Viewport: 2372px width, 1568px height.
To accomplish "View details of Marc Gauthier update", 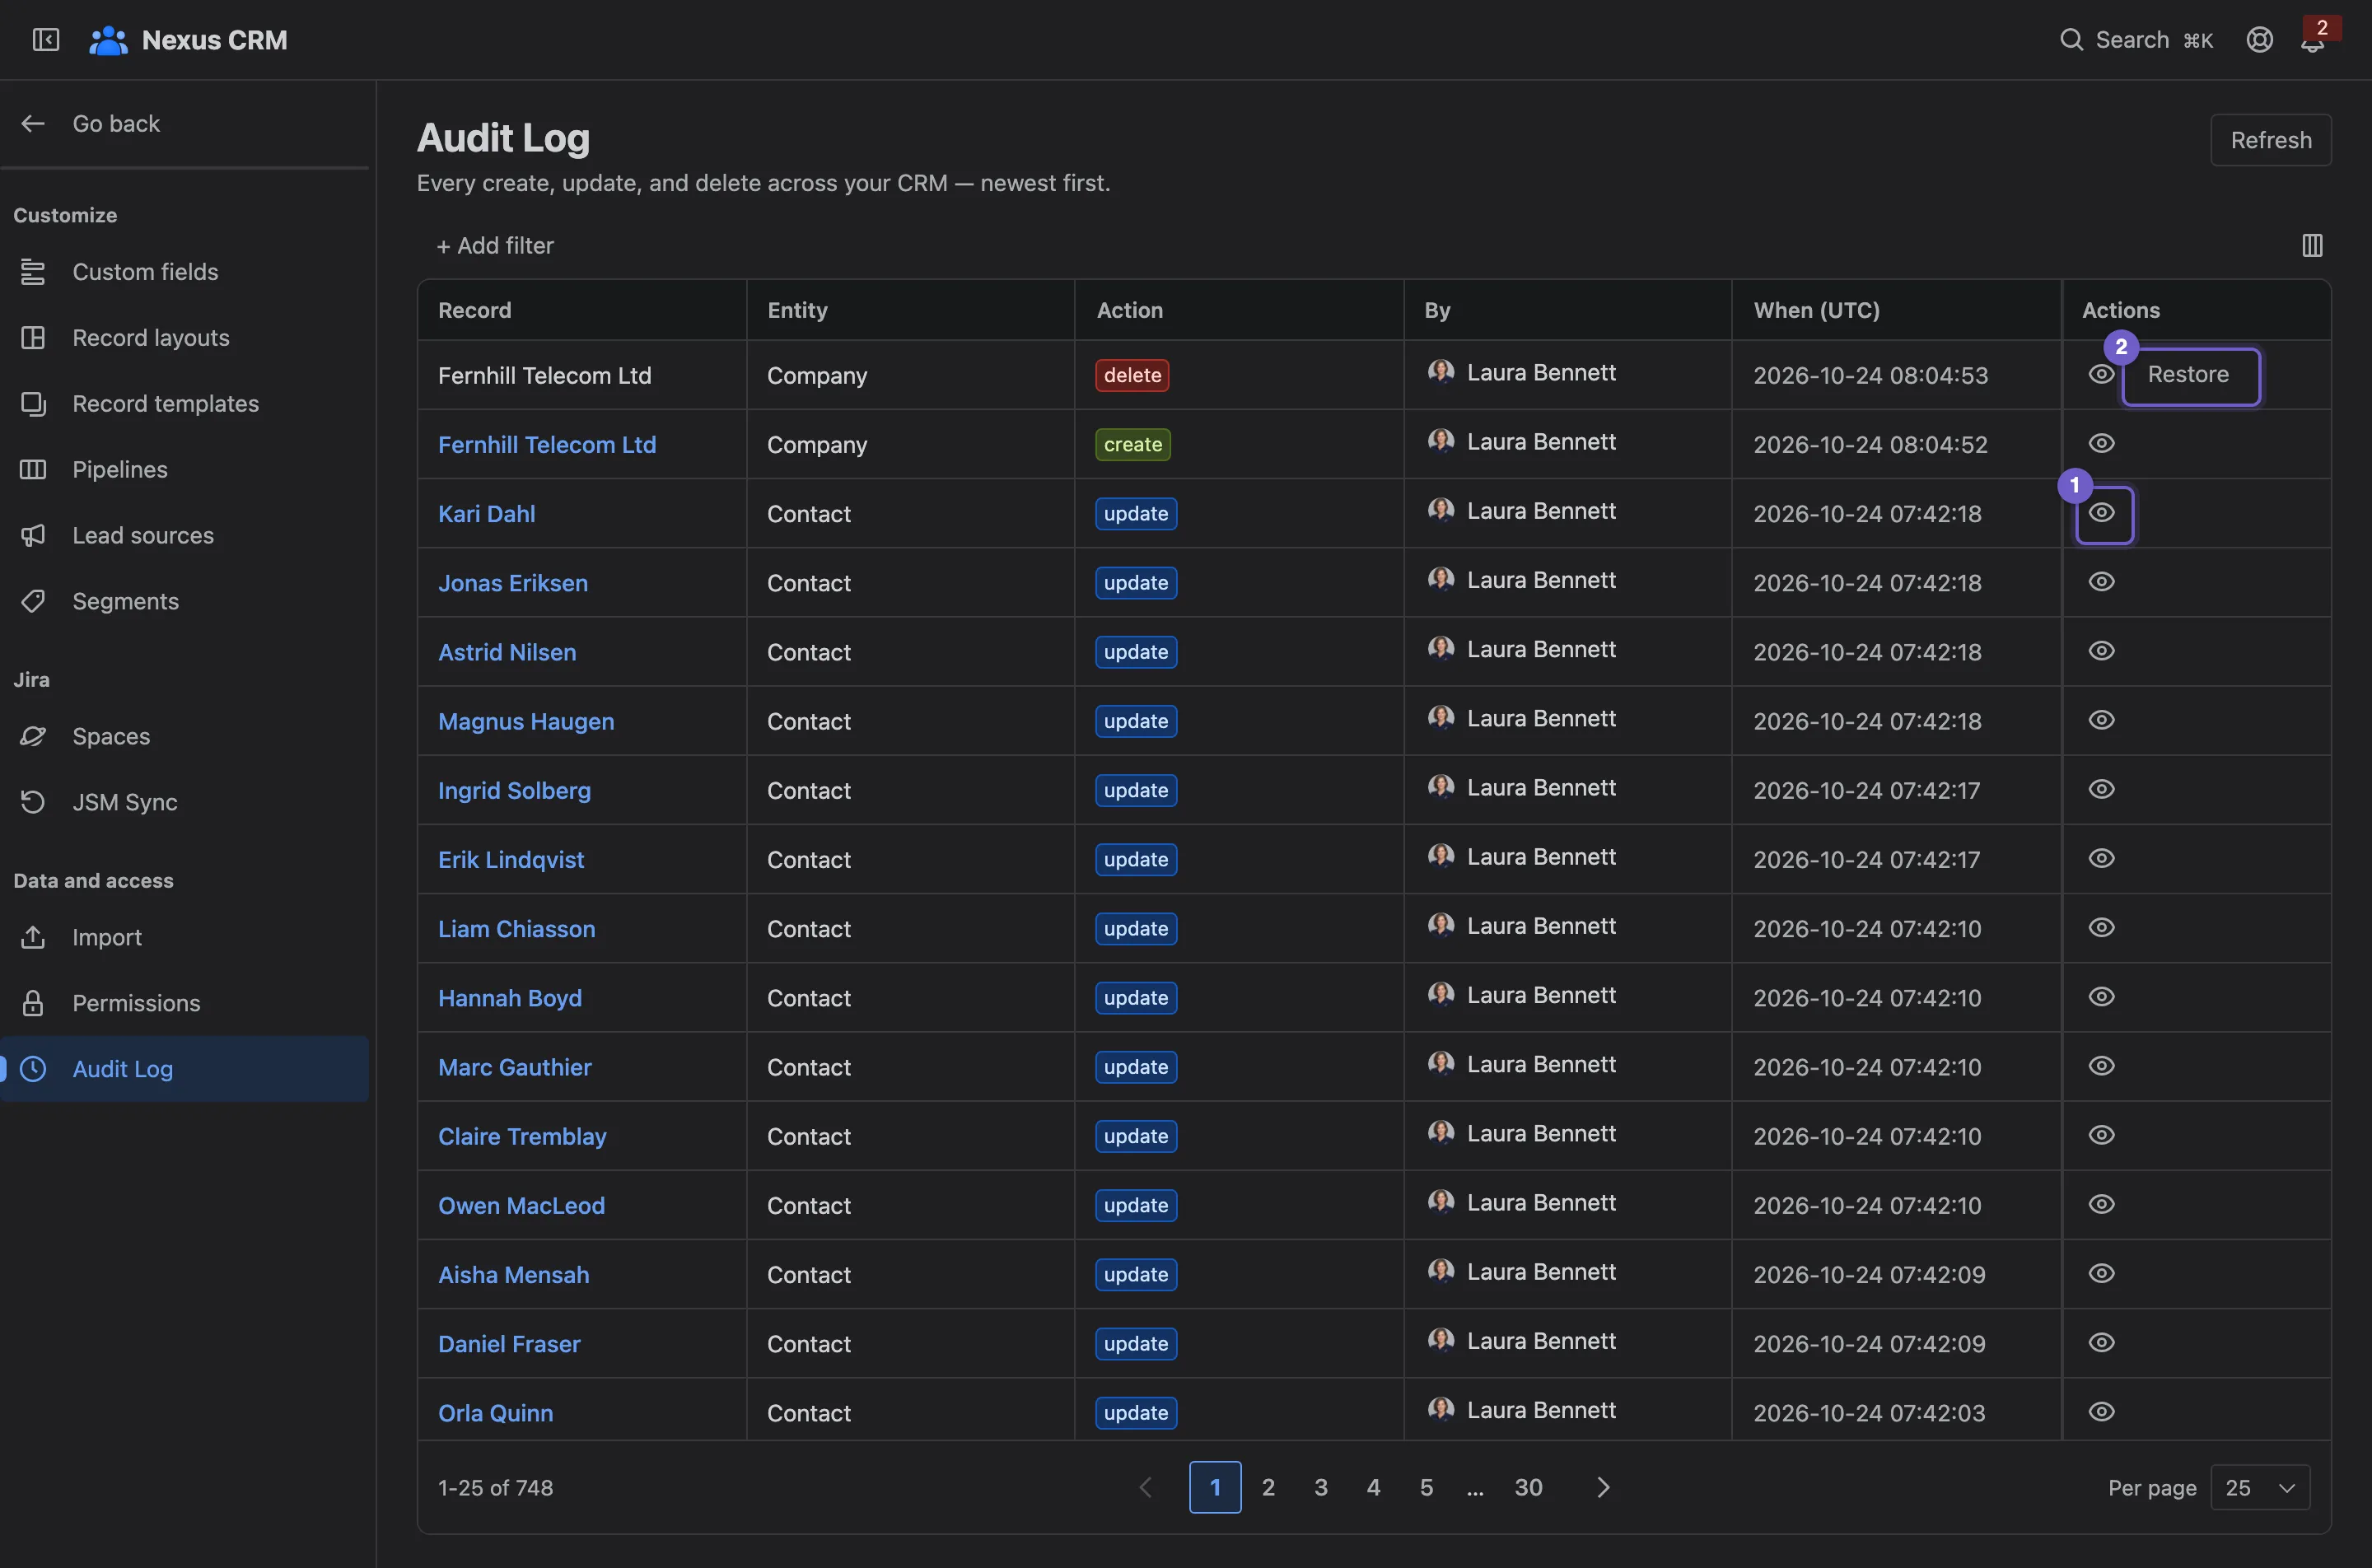I will [2101, 1066].
